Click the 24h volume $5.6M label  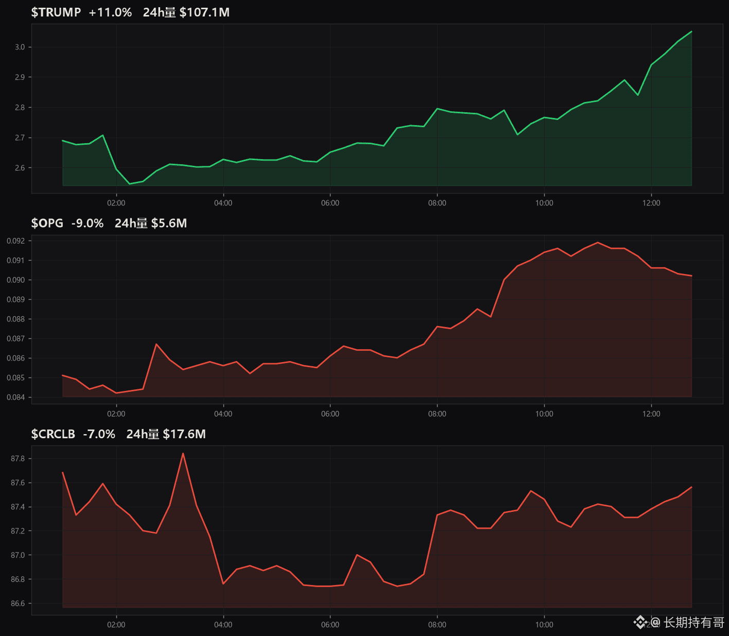pos(151,223)
